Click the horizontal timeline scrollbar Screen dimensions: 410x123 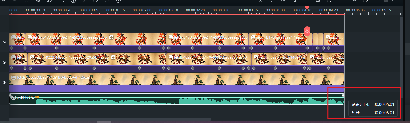[110, 119]
